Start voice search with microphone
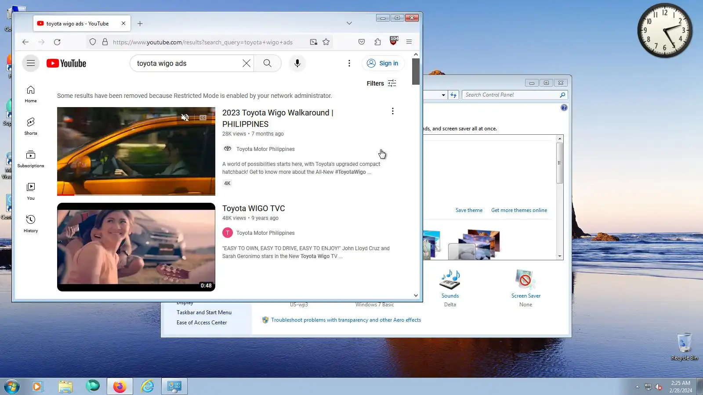 [x=297, y=63]
